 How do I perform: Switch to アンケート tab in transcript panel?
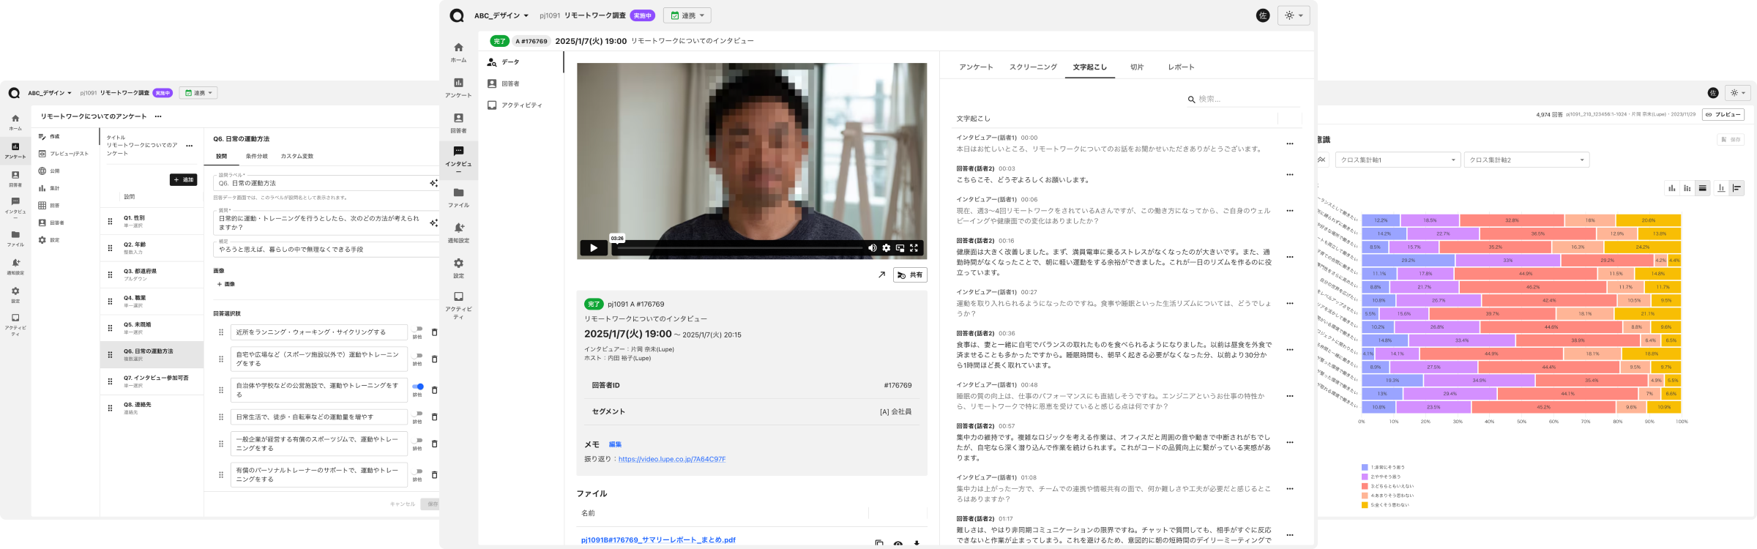[x=976, y=67]
